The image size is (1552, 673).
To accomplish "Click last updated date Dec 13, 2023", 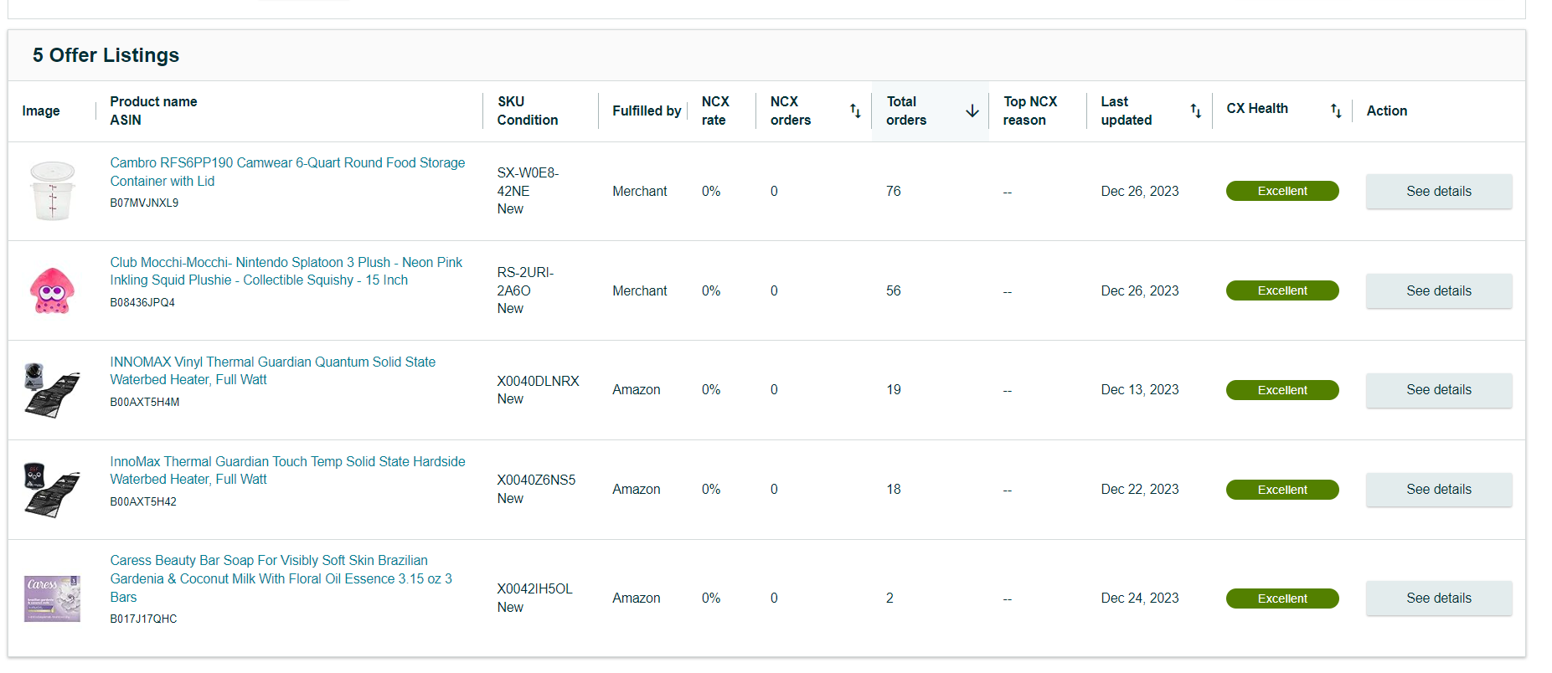I will tap(1140, 389).
